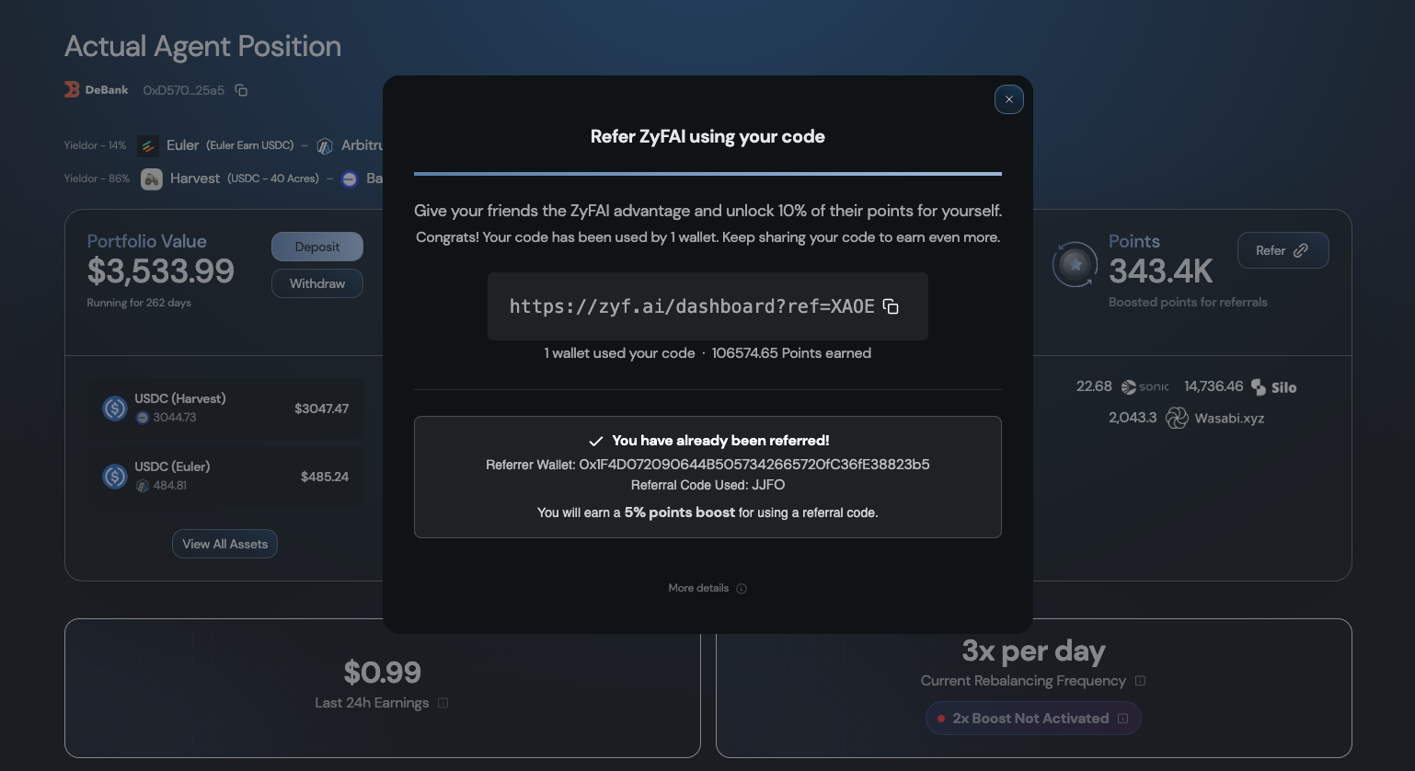This screenshot has width=1415, height=771.
Task: Click the Current Rebalancing Frequency info icon
Action: pos(1140,681)
